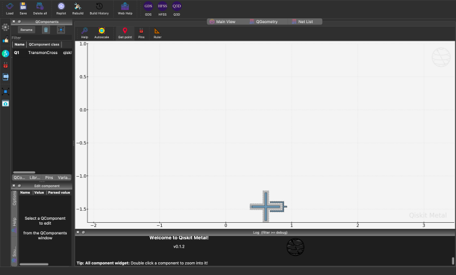Activate the Get point tool
Screen dimensions: 456x275
pos(125,33)
